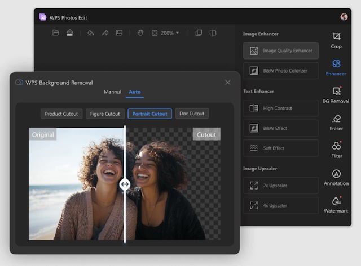This screenshot has height=266, width=361.
Task: Switch to the Auto tab
Action: 135,92
